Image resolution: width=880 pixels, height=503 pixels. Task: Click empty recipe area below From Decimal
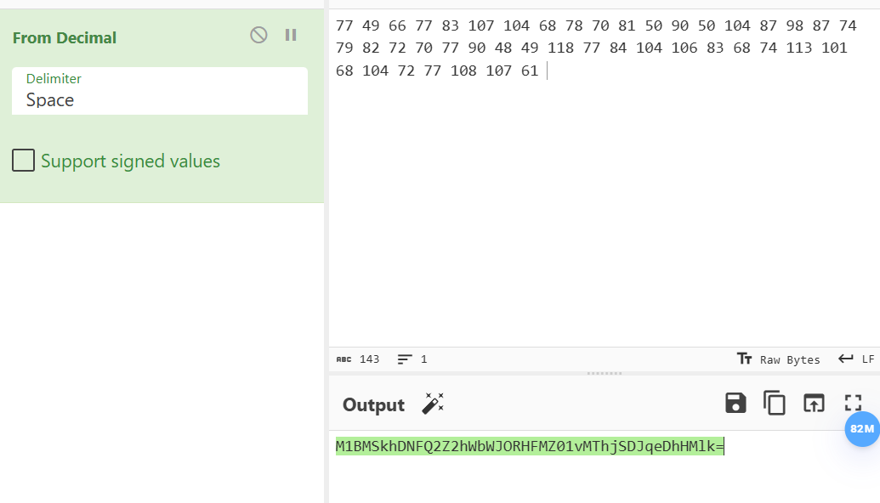[162, 353]
